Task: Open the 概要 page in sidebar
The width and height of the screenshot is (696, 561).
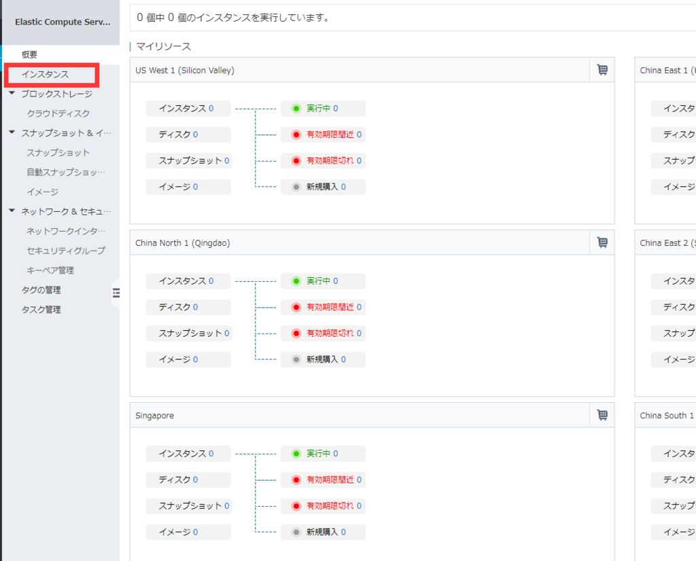Action: pos(30,54)
